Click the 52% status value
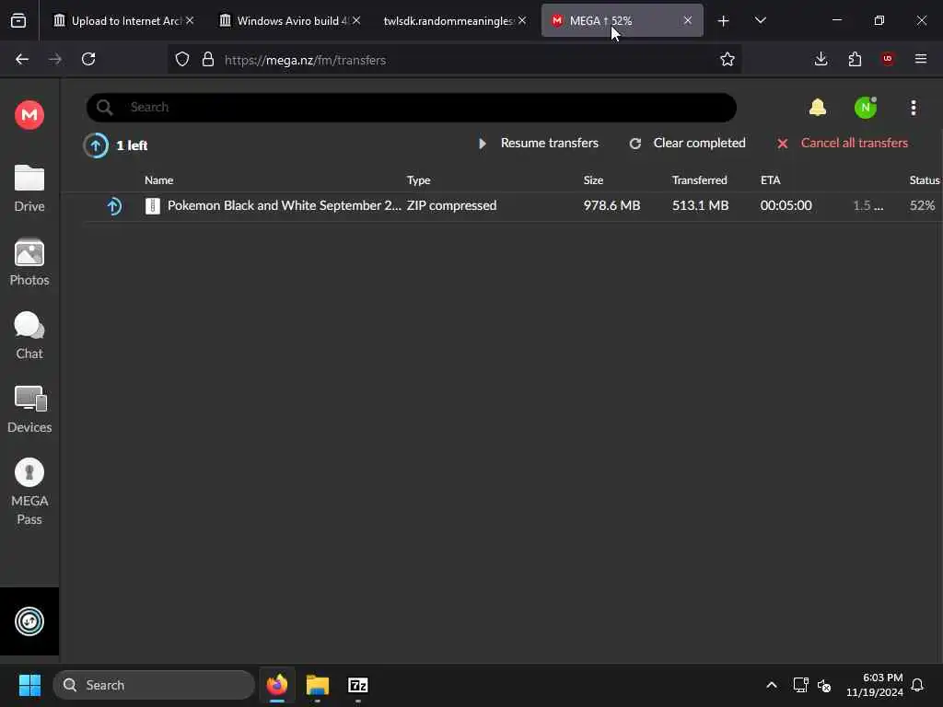 pos(923,205)
